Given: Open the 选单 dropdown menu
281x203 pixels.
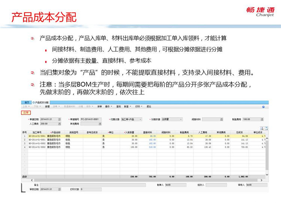Looking at the screenshot, I should click(56, 106).
